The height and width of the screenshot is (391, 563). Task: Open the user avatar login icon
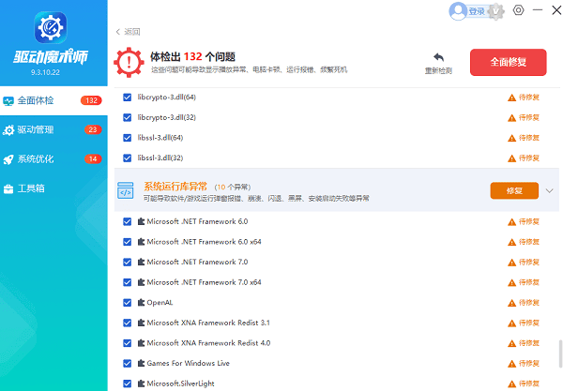[x=458, y=11]
